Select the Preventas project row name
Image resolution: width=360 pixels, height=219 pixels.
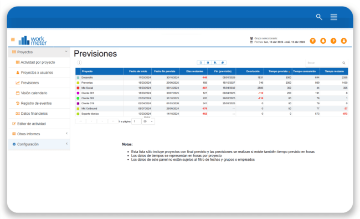87,83
